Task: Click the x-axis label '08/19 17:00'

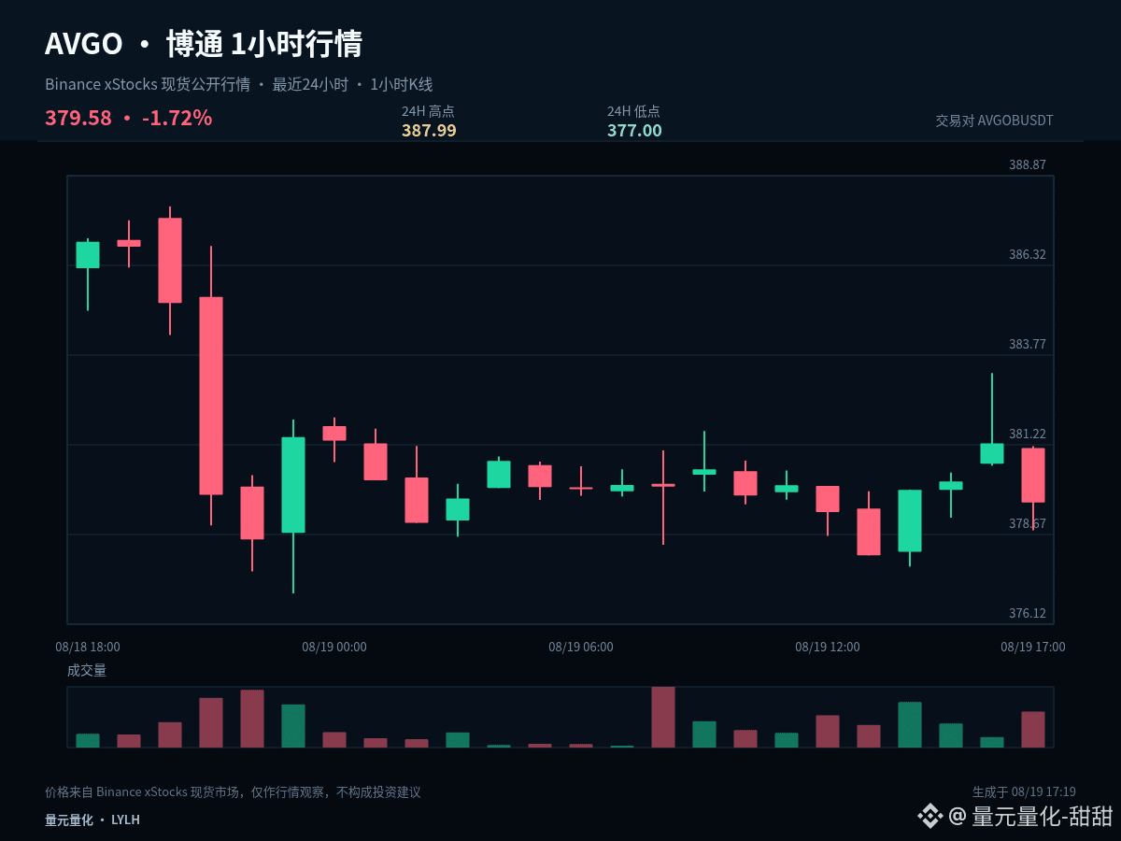Action: coord(1033,647)
